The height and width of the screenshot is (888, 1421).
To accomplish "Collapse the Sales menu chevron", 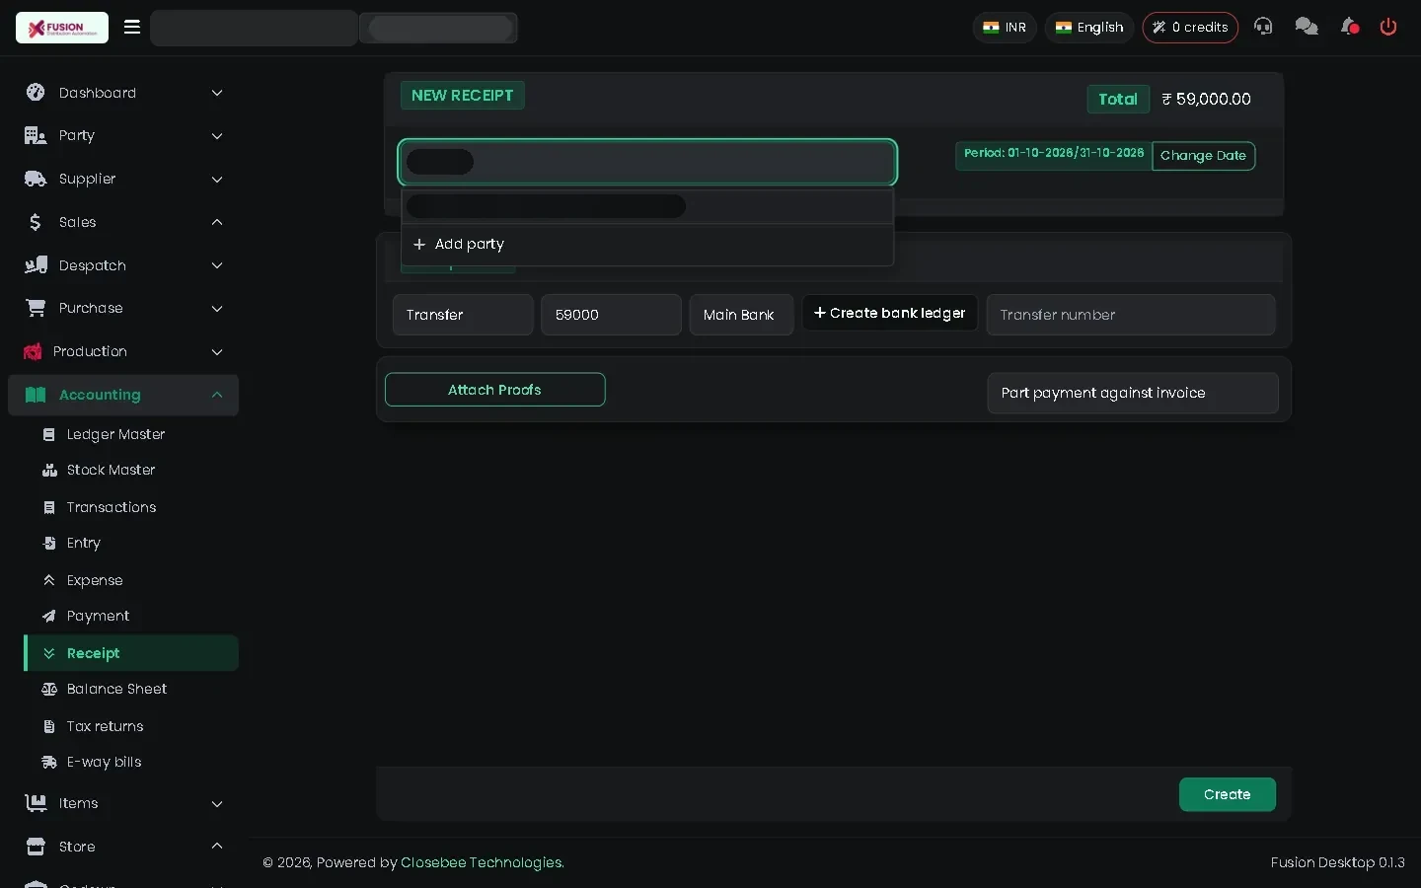I will [x=217, y=222].
